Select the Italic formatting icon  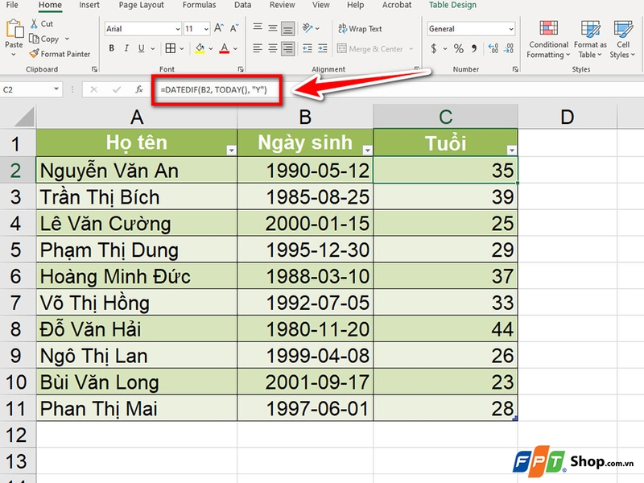pyautogui.click(x=126, y=47)
